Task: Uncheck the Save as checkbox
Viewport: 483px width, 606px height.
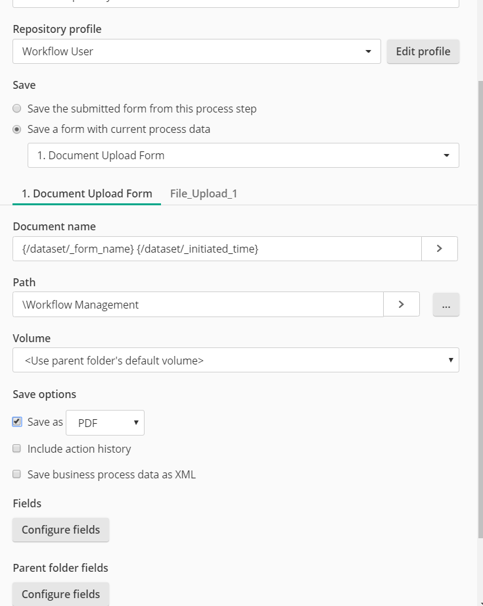Action: point(16,422)
